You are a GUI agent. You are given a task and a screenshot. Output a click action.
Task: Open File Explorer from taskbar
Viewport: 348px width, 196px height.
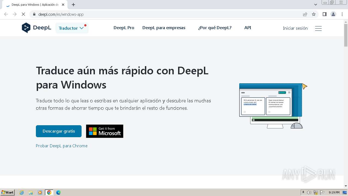(x=31, y=192)
